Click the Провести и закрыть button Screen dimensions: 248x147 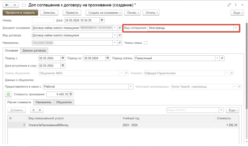coord(20,13)
